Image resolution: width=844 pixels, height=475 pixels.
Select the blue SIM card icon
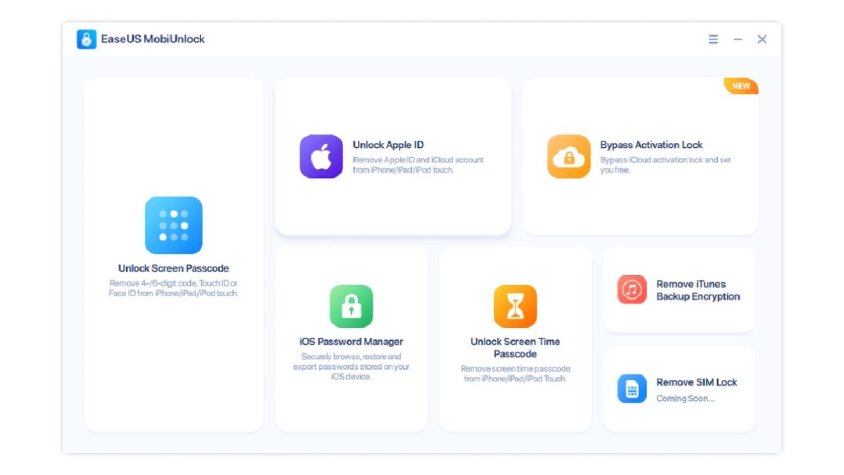click(632, 388)
